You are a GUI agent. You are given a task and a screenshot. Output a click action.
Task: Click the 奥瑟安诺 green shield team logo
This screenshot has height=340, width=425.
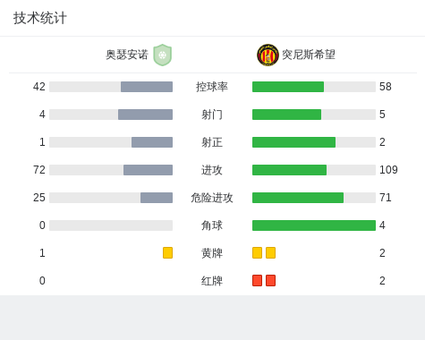(x=162, y=55)
